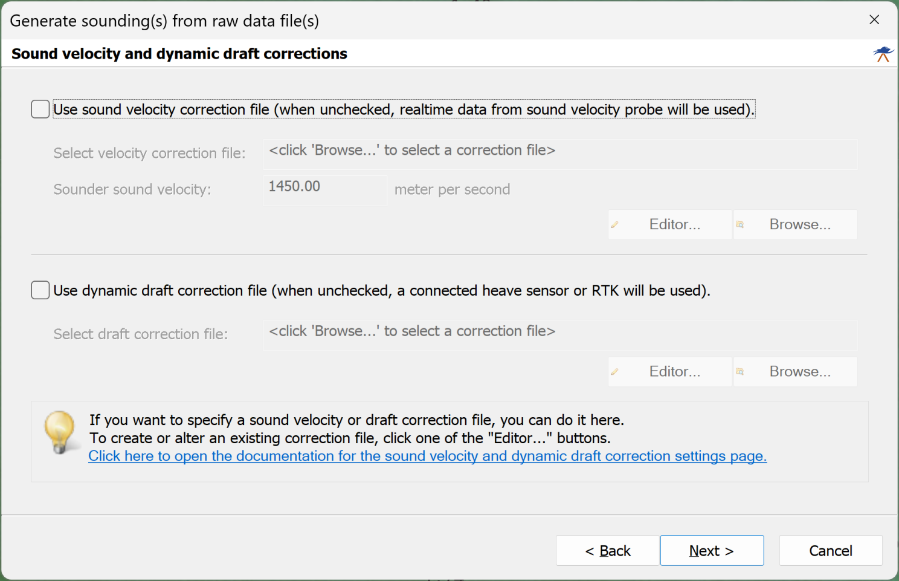
Task: Click the 'Select draft correction file:' label
Action: 141,334
